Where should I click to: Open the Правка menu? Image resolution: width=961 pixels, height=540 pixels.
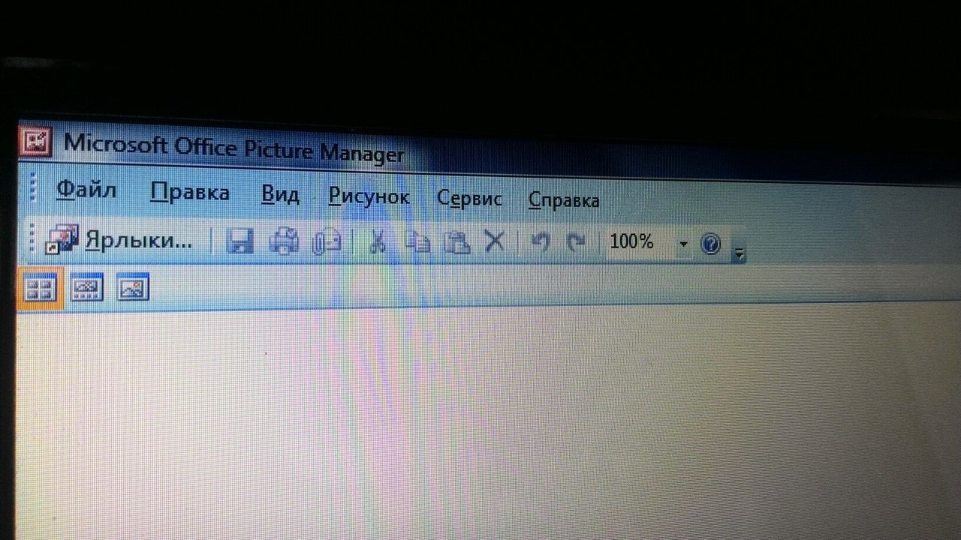[189, 193]
